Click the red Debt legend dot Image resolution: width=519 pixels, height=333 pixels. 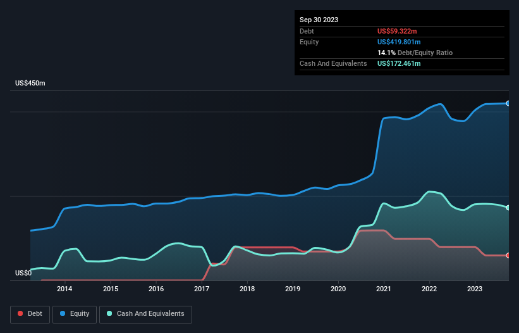pyautogui.click(x=20, y=313)
